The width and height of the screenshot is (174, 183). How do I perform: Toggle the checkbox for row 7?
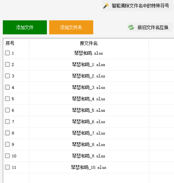coord(7,122)
